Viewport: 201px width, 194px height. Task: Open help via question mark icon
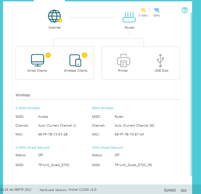(x=185, y=10)
